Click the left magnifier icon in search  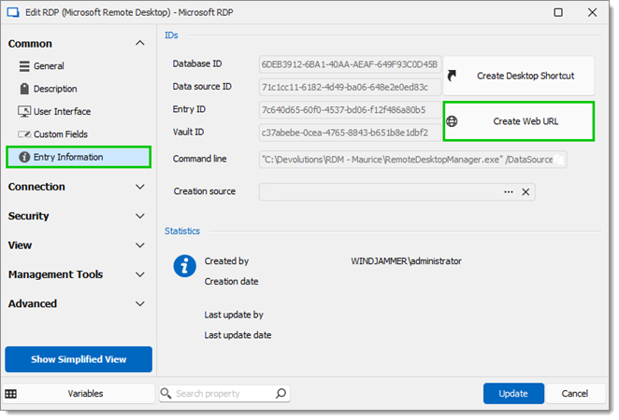tap(166, 393)
